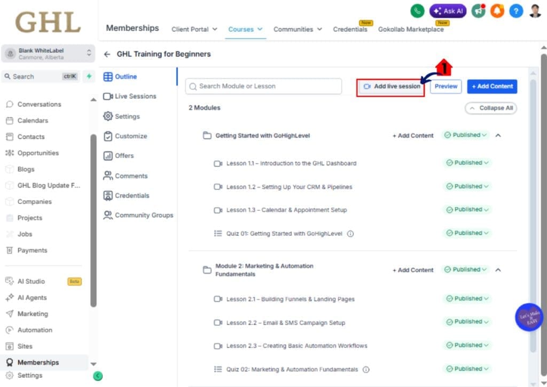Change Published status of Lesson 1.1

click(467, 163)
